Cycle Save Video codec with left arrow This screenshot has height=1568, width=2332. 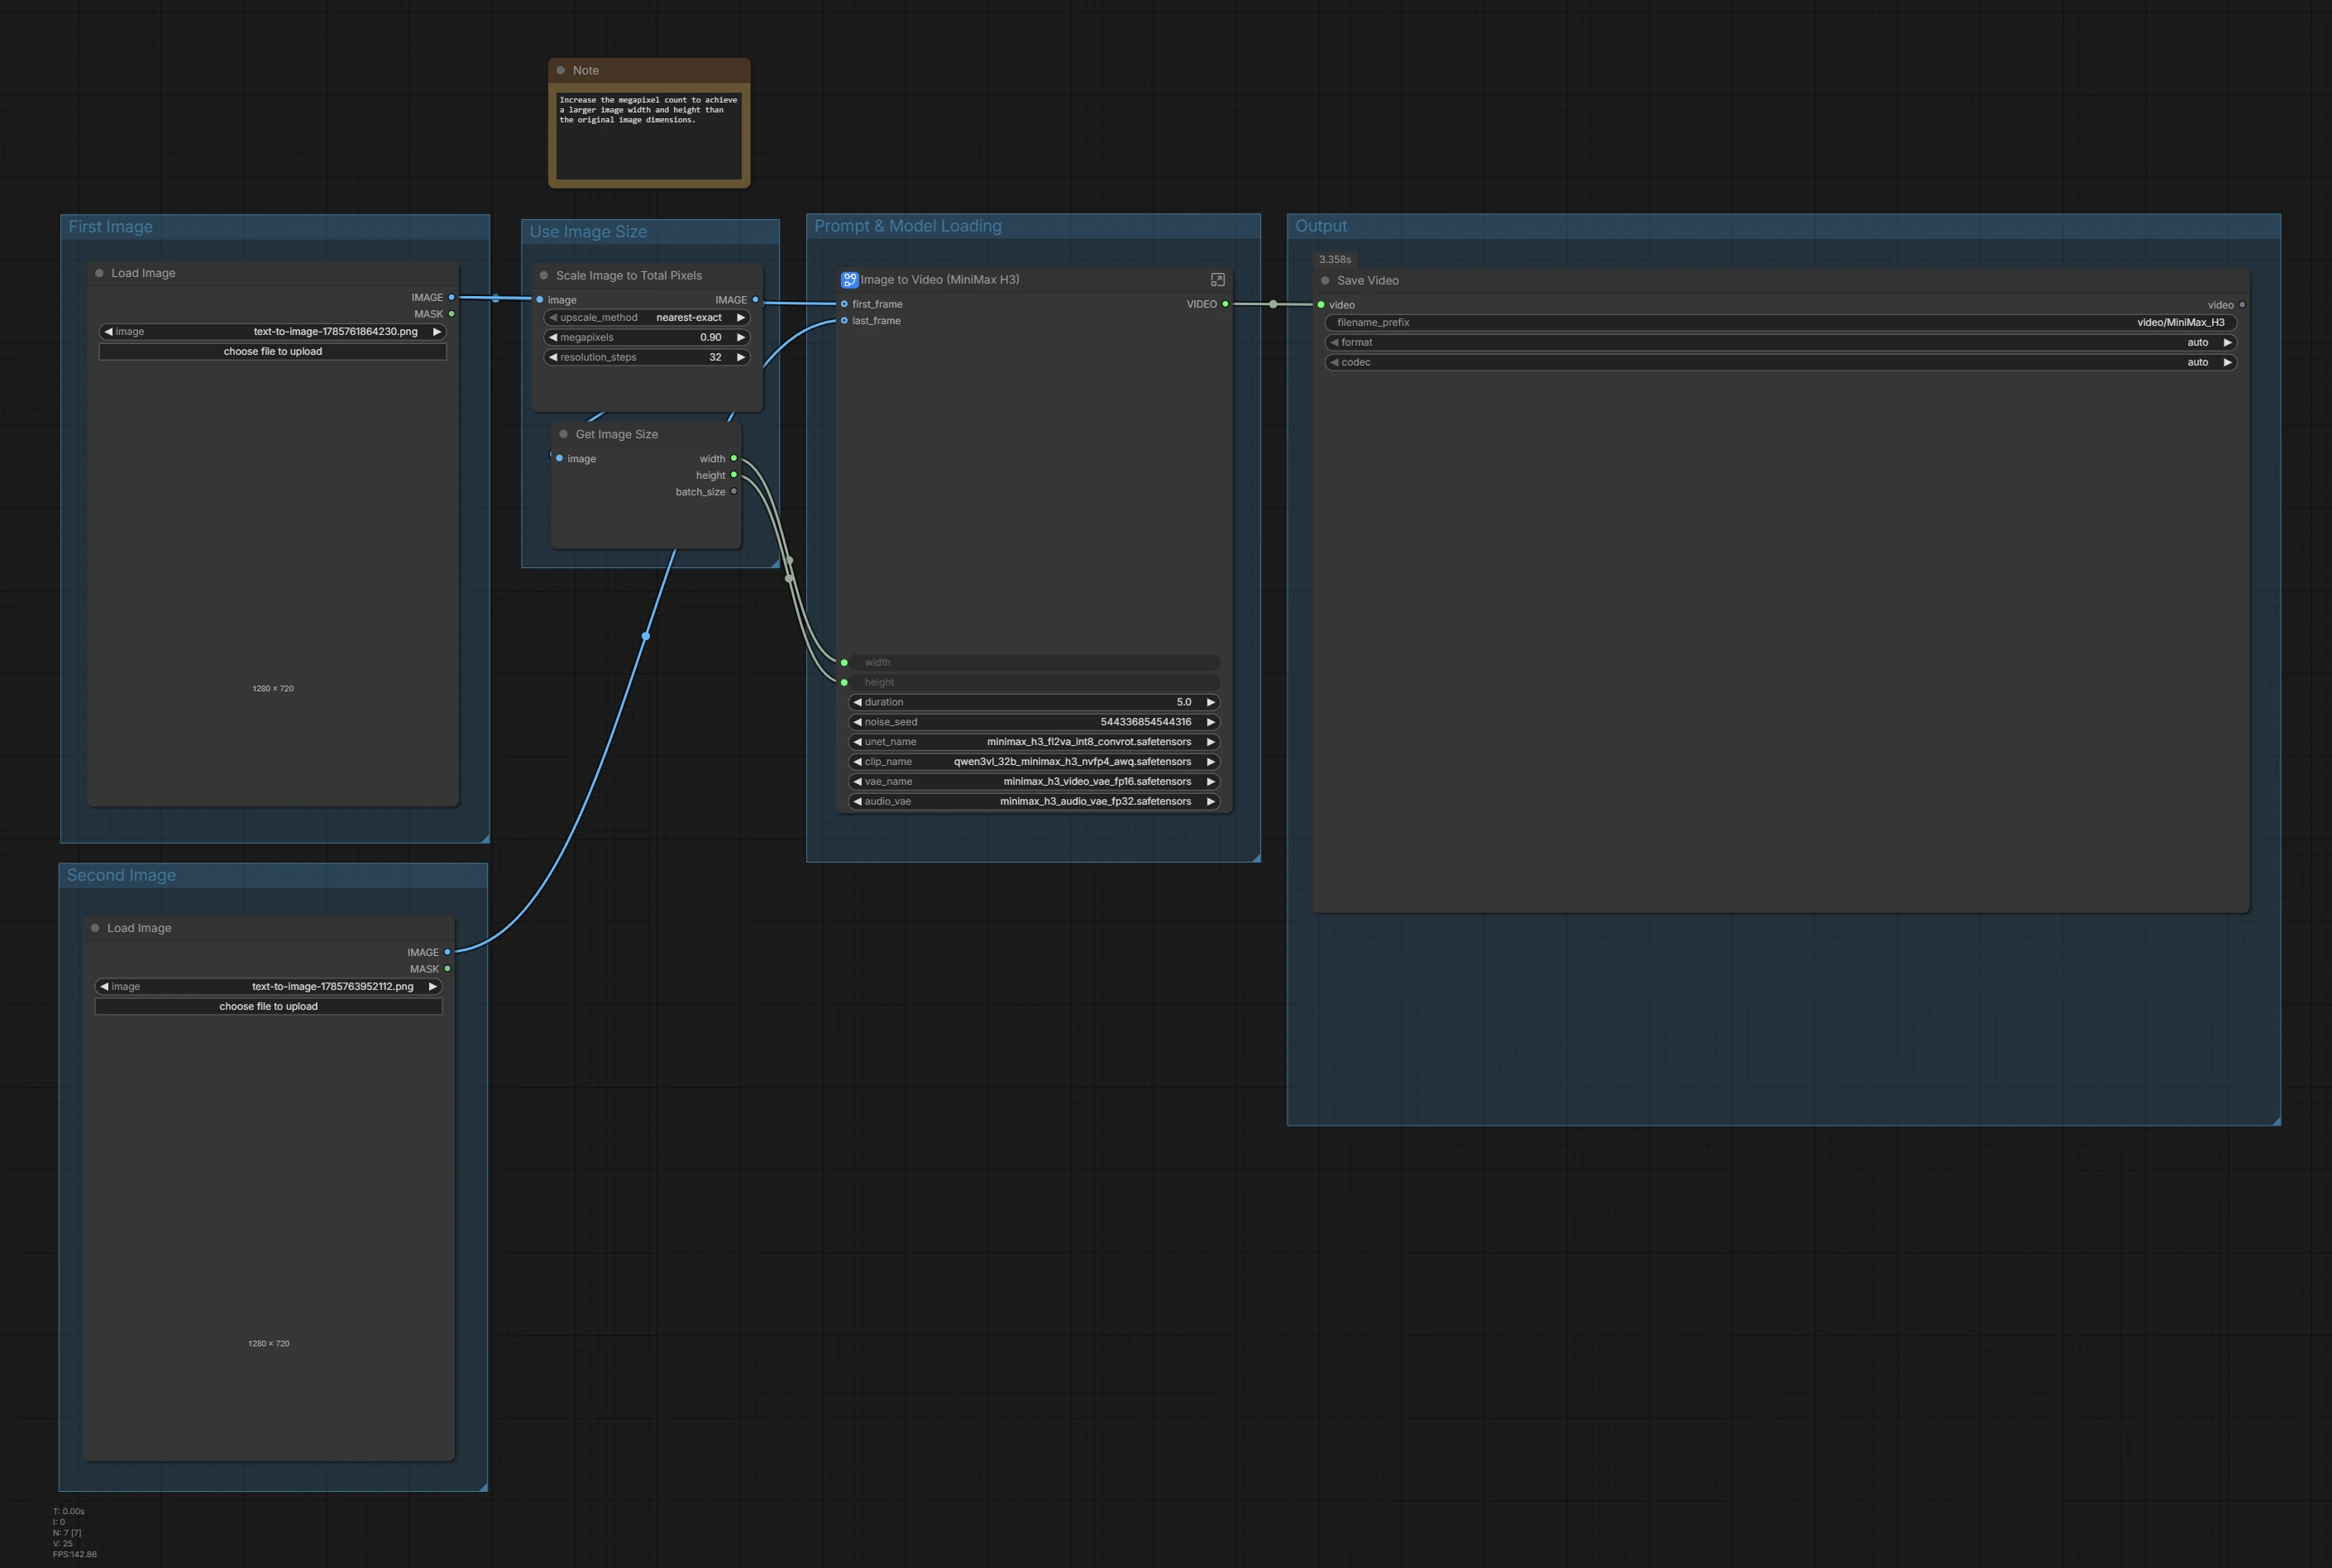pos(1334,362)
